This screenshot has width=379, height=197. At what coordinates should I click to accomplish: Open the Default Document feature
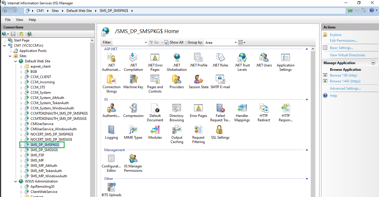point(155,113)
